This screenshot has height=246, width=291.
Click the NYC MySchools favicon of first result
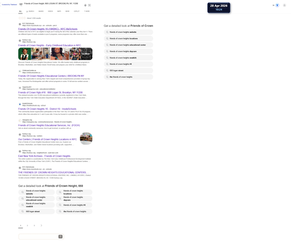point(20,24)
